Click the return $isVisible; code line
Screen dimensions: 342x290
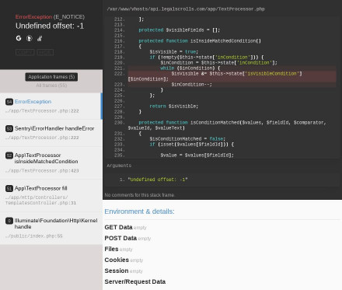(174, 107)
